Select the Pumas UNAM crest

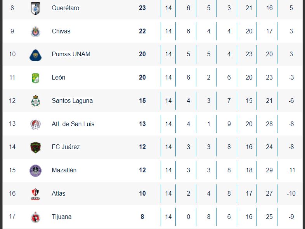[x=35, y=54]
